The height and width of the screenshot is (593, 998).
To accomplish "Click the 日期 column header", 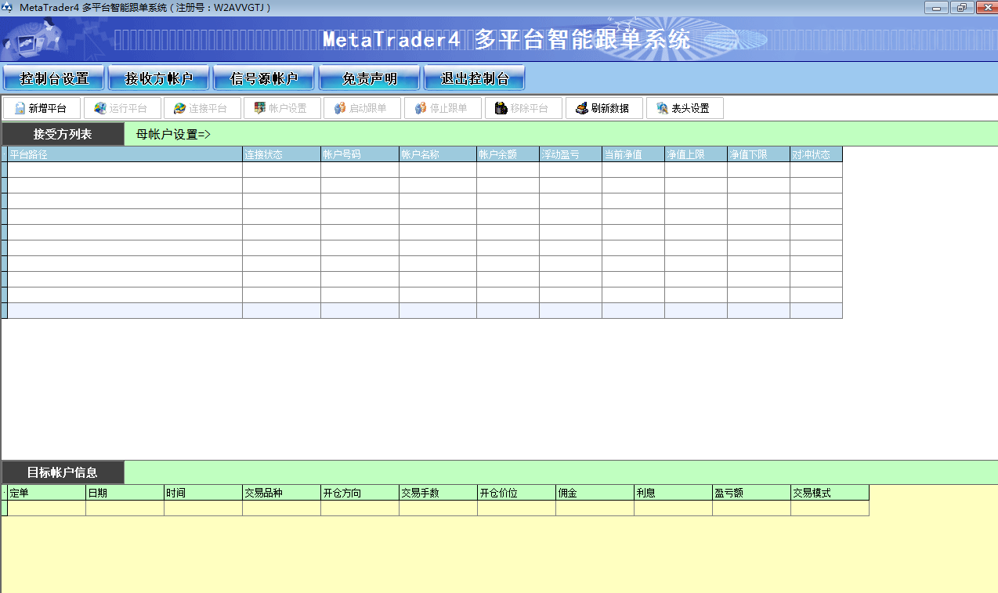I will (x=125, y=493).
